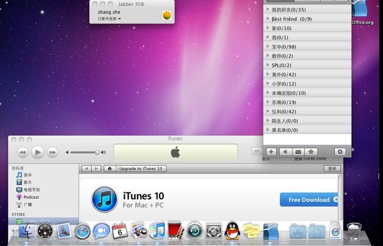Click the QQ penguin icon in Dock
The image size is (383, 246).
[232, 231]
